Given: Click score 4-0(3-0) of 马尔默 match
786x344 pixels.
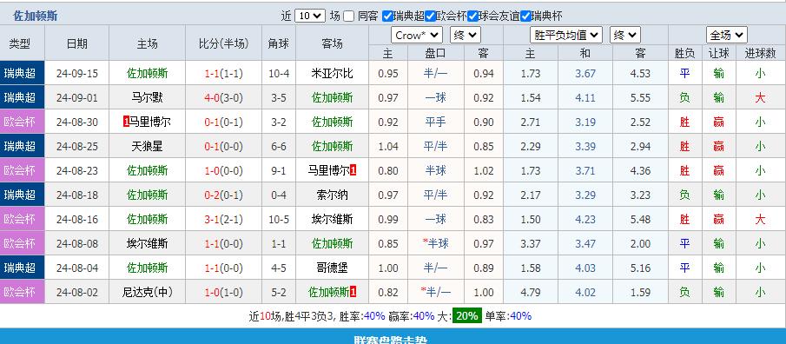Looking at the screenshot, I should click(x=223, y=98).
